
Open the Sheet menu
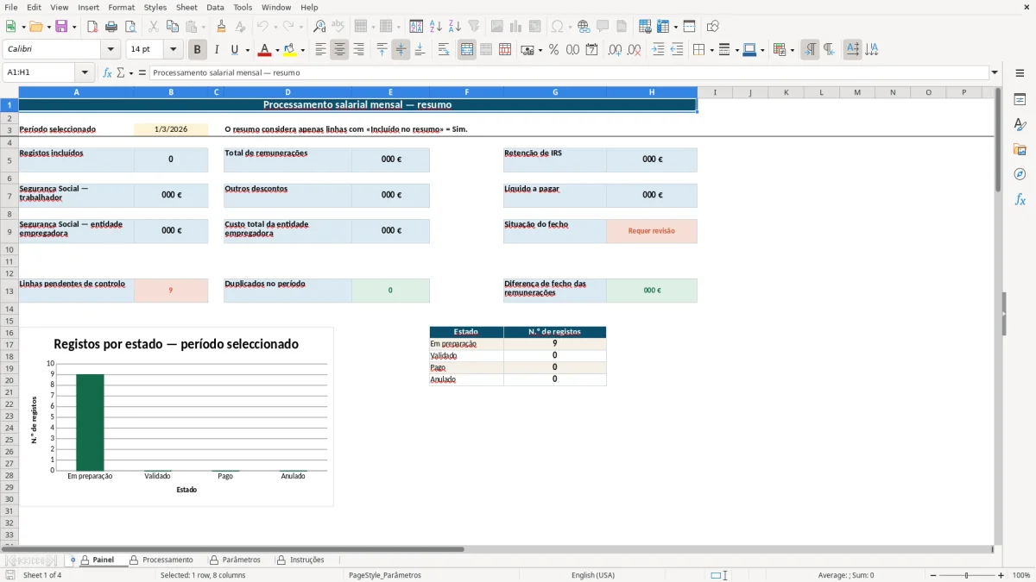(x=186, y=7)
